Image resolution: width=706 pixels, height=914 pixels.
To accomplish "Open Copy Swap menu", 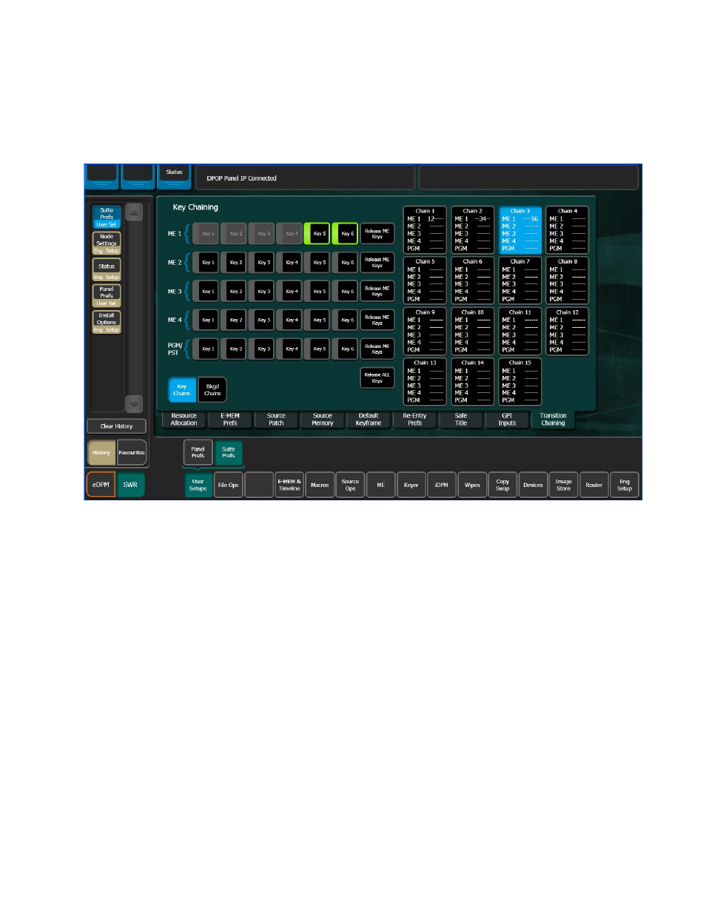I will (502, 485).
